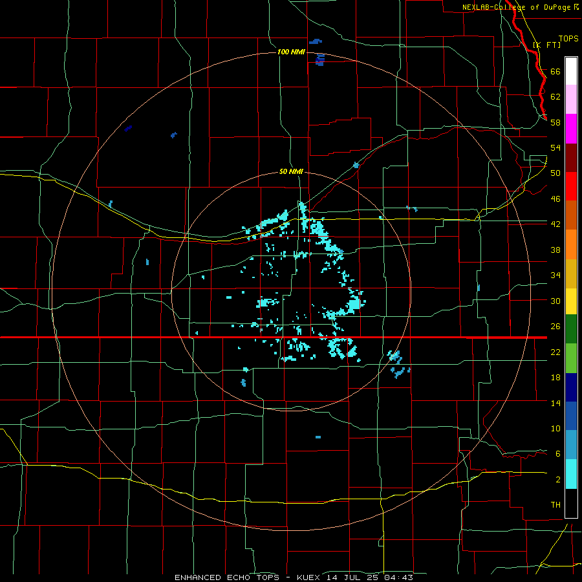
Task: Click the "04:43" timestamp
Action: 398,577
